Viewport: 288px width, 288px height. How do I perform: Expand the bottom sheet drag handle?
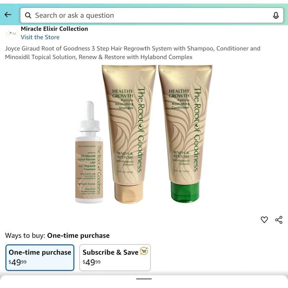(144, 279)
